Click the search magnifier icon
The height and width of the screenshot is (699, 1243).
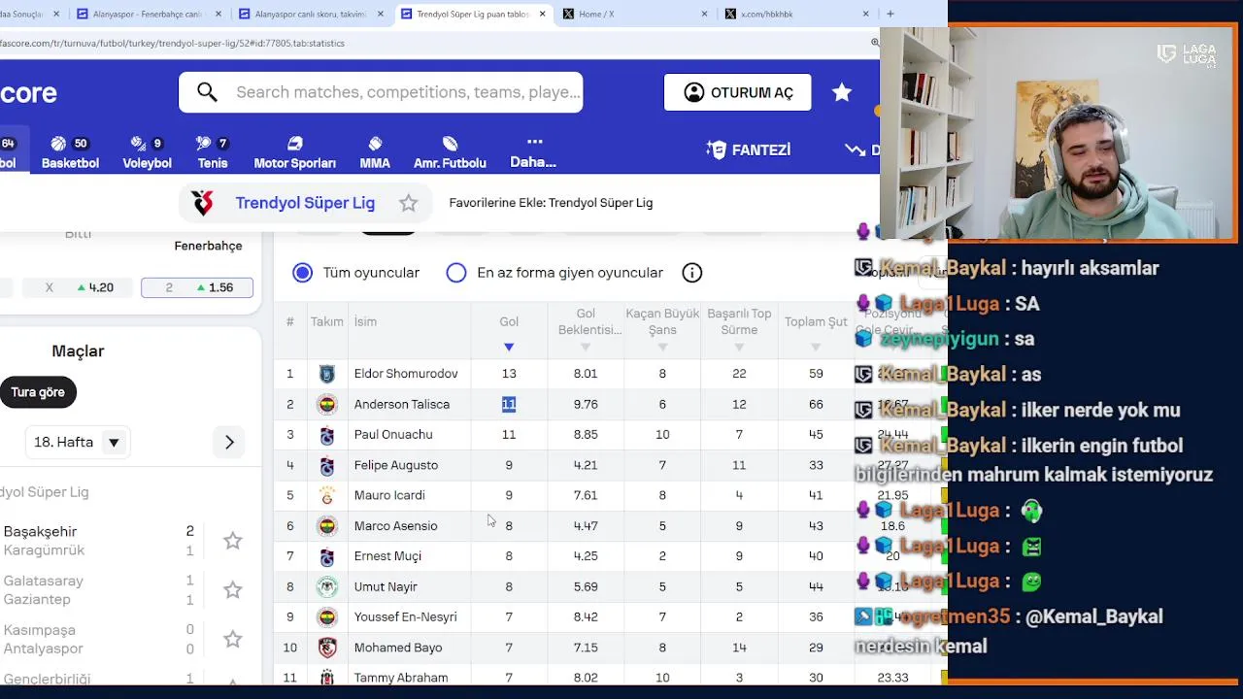pos(207,92)
